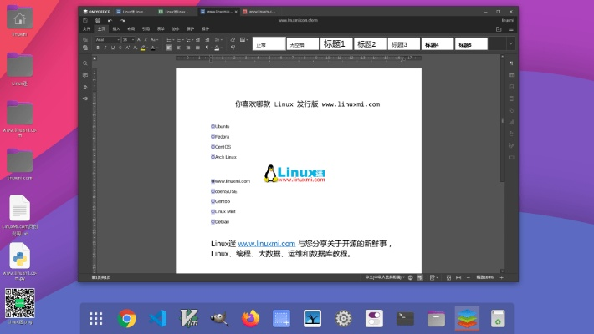Switch to the 插件 (Plugins) tab
594x334 pixels.
[x=205, y=29]
